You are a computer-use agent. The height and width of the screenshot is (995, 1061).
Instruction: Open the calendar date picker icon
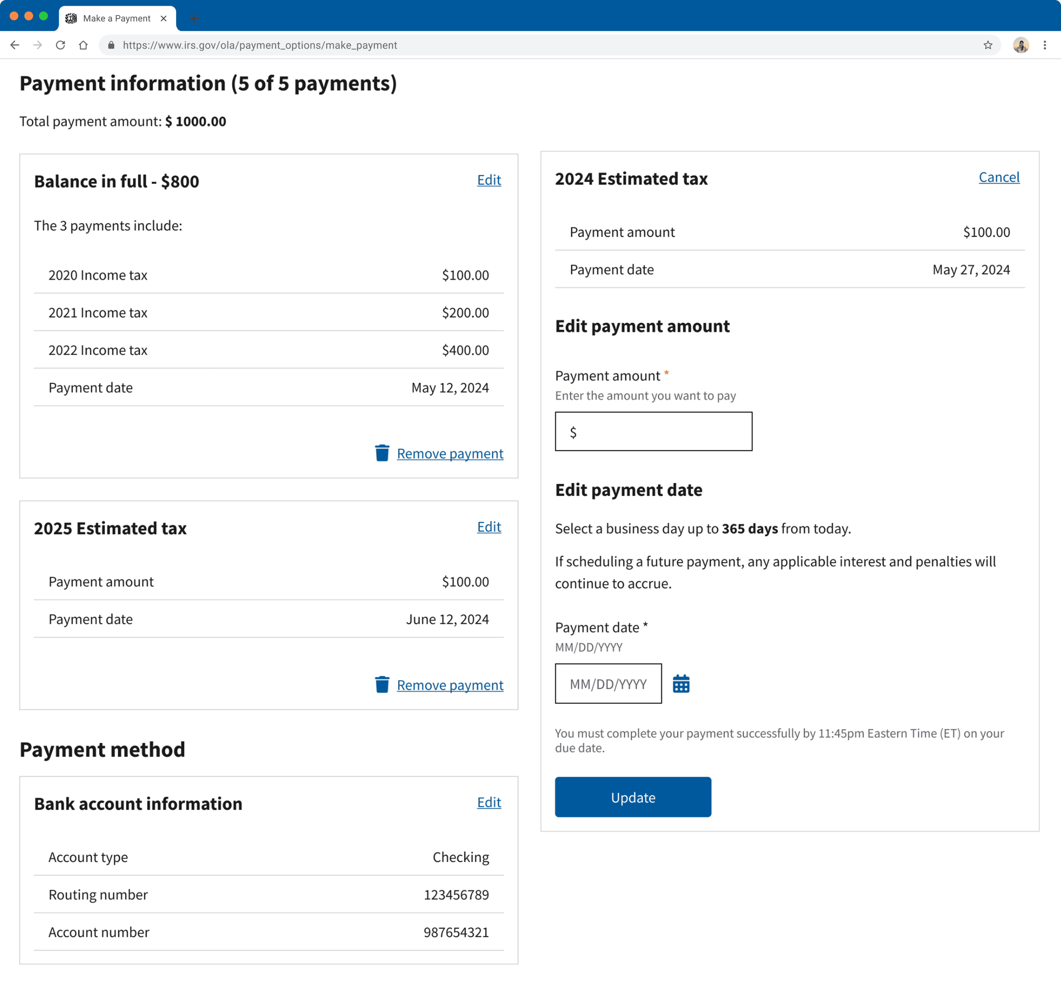point(681,684)
